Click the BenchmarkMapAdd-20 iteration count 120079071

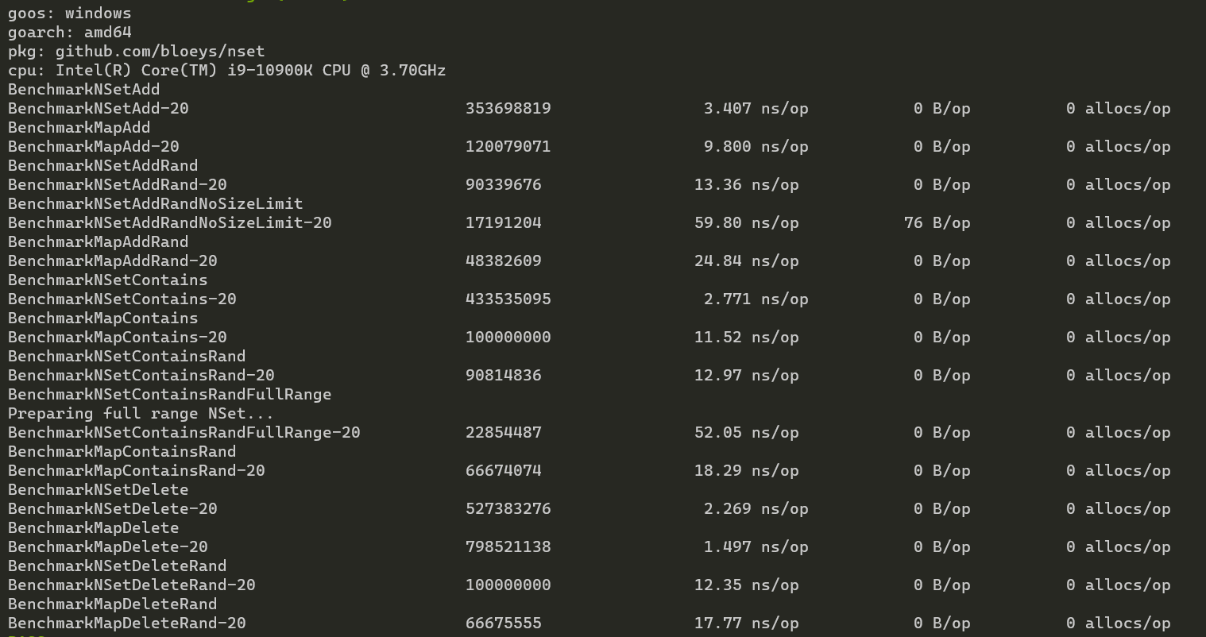pyautogui.click(x=508, y=146)
